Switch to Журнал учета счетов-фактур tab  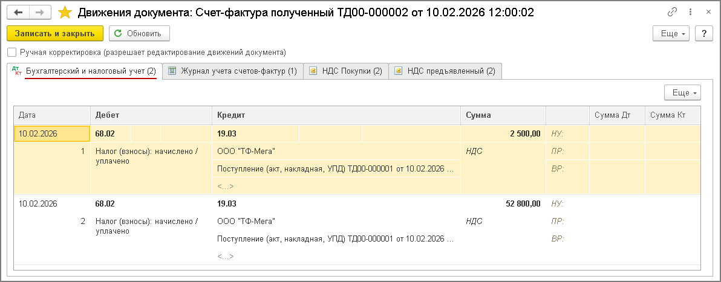point(232,71)
